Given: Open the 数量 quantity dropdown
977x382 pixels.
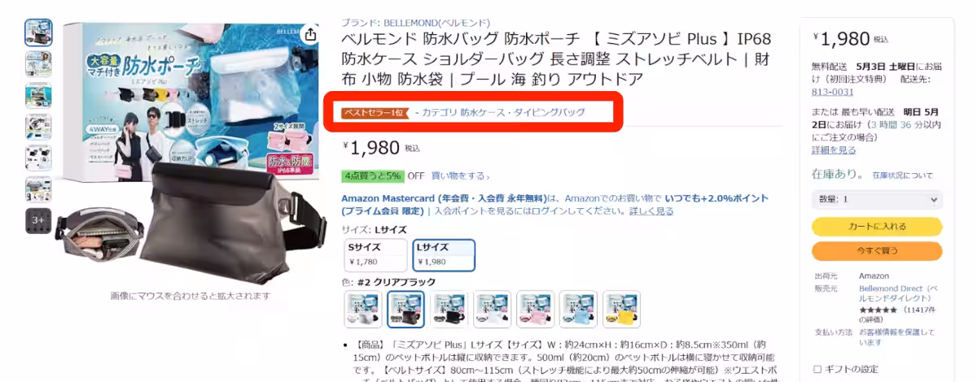Looking at the screenshot, I should [x=877, y=199].
